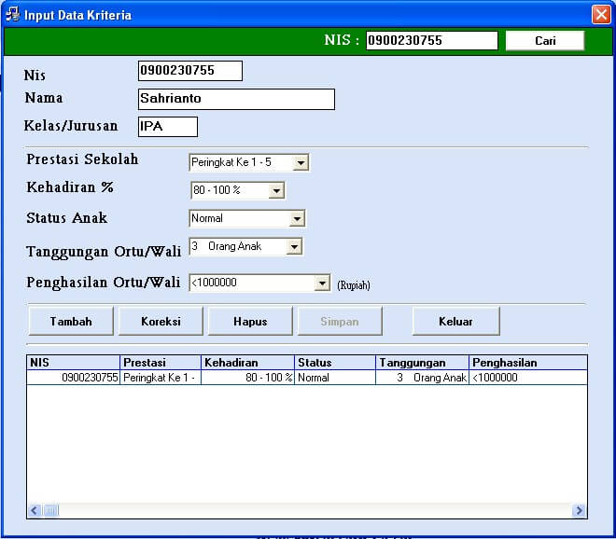Click the Cari search button
This screenshot has width=616, height=539.
pos(545,41)
